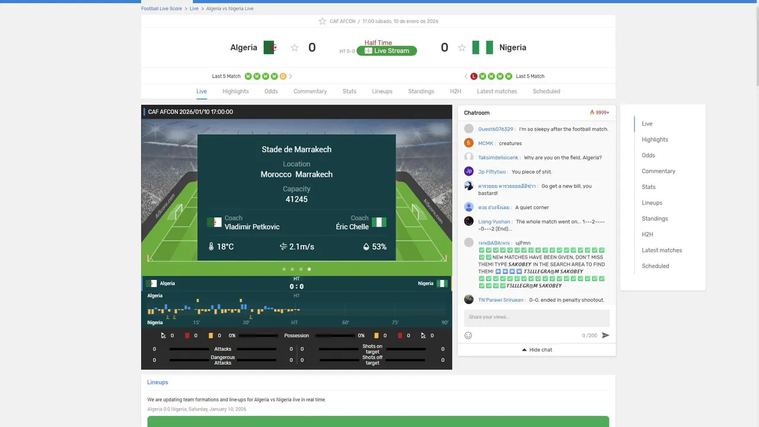The width and height of the screenshot is (759, 427).
Task: Open the Live breadcrumb link
Action: [x=194, y=9]
